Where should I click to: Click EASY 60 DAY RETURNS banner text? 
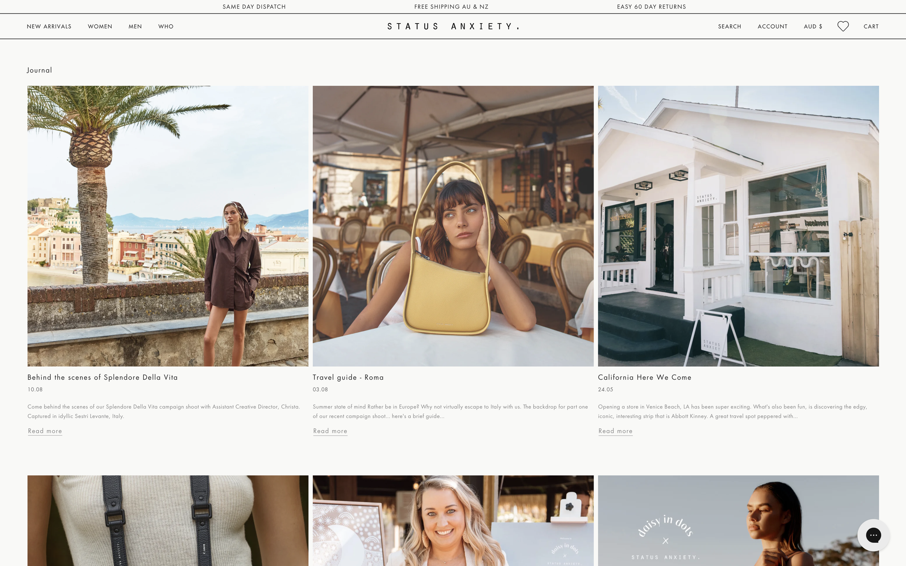pyautogui.click(x=651, y=7)
